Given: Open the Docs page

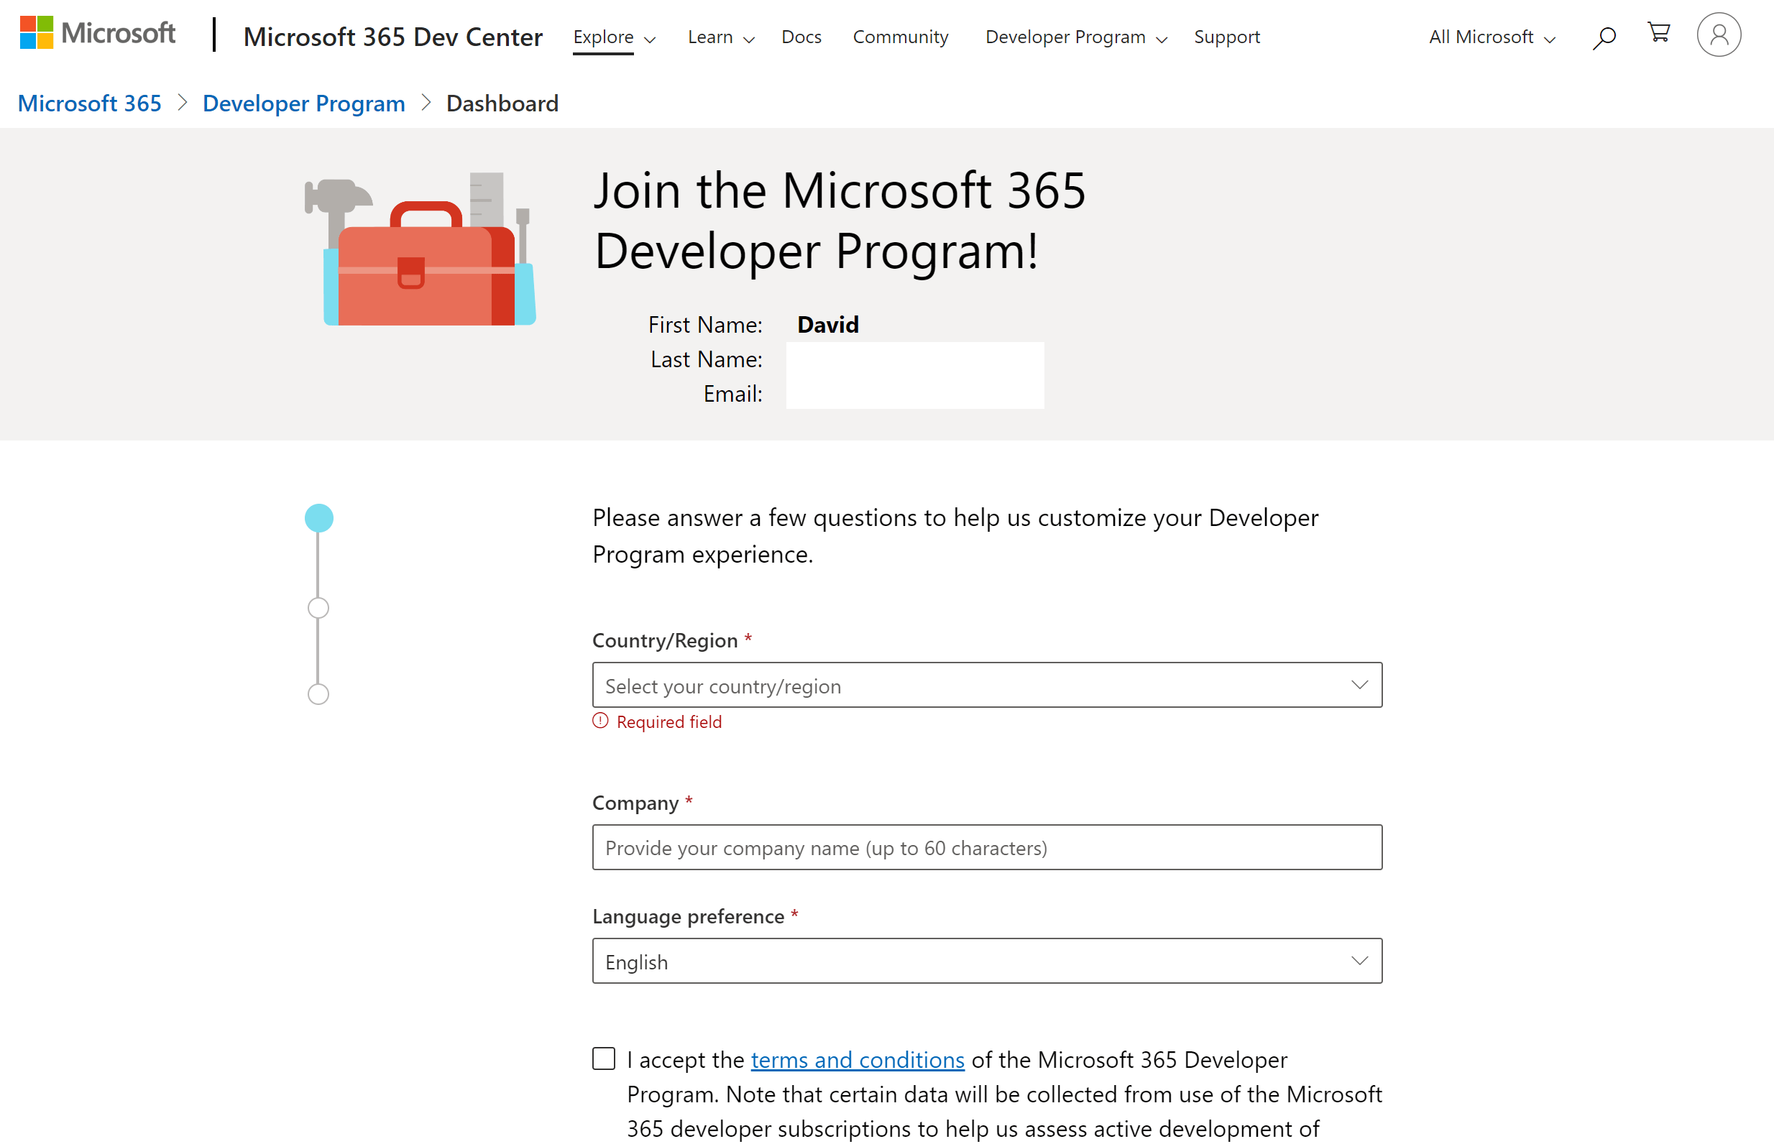Looking at the screenshot, I should (x=801, y=37).
